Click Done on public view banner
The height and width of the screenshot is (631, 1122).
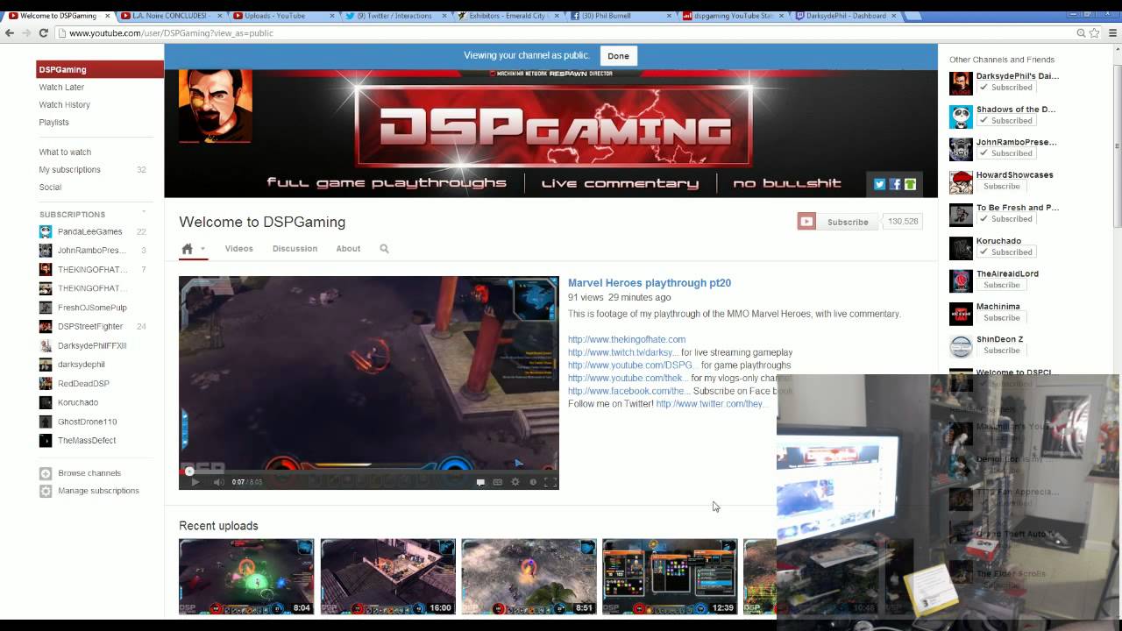tap(618, 56)
